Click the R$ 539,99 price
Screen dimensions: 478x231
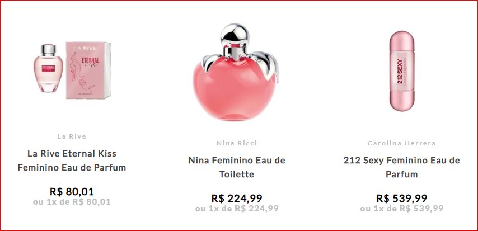click(401, 199)
